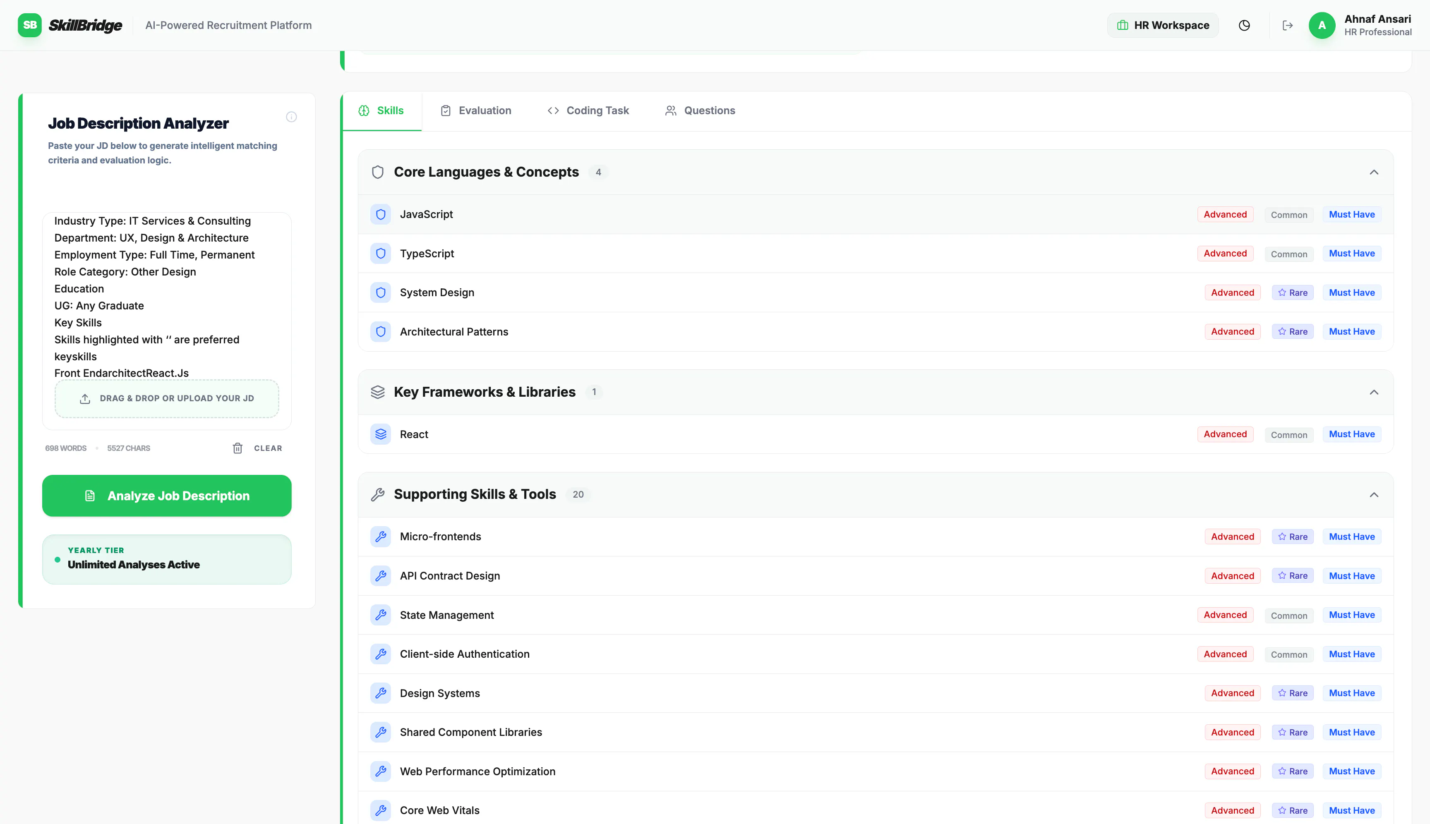This screenshot has width=1430, height=824.
Task: Click the Yearly Tier Unlimited Analyses card
Action: [167, 559]
